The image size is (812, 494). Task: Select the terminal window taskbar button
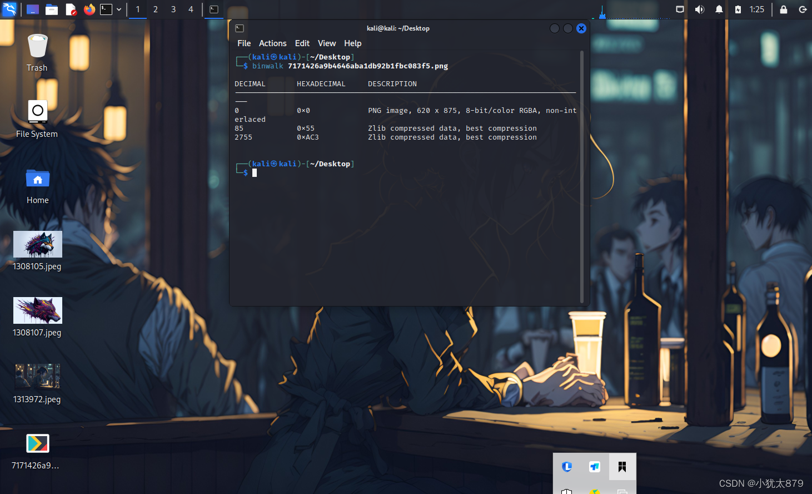point(214,9)
